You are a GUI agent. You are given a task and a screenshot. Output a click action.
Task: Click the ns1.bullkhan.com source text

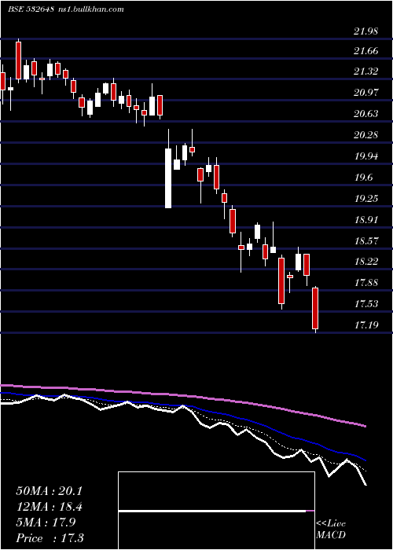90,9
